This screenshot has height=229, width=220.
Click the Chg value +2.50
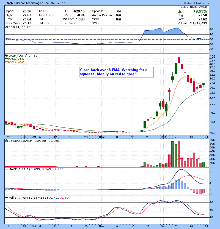point(202,15)
